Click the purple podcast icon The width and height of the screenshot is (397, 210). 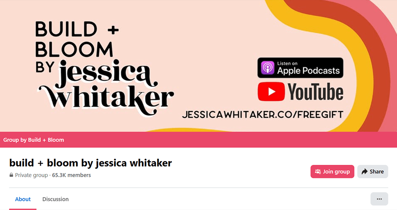pyautogui.click(x=268, y=68)
